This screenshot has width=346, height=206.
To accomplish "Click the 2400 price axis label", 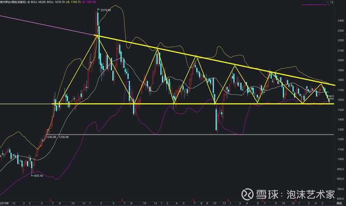I will 341,21.
